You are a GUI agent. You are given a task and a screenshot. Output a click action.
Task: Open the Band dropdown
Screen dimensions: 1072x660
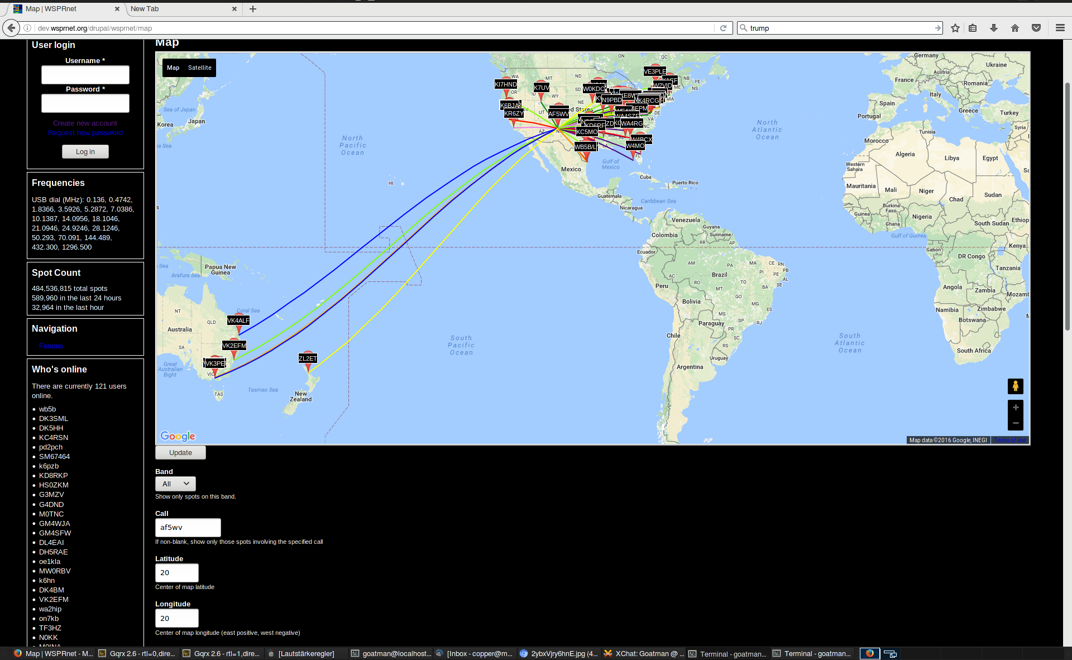(x=175, y=484)
